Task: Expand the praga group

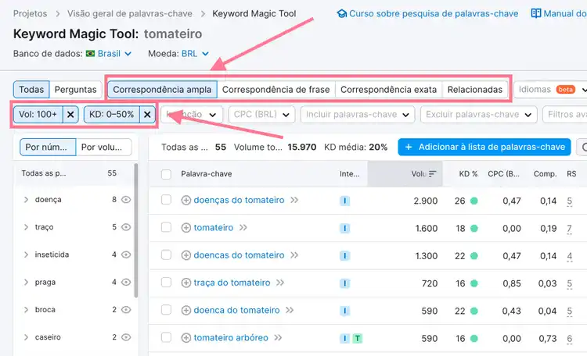Action: (26, 283)
